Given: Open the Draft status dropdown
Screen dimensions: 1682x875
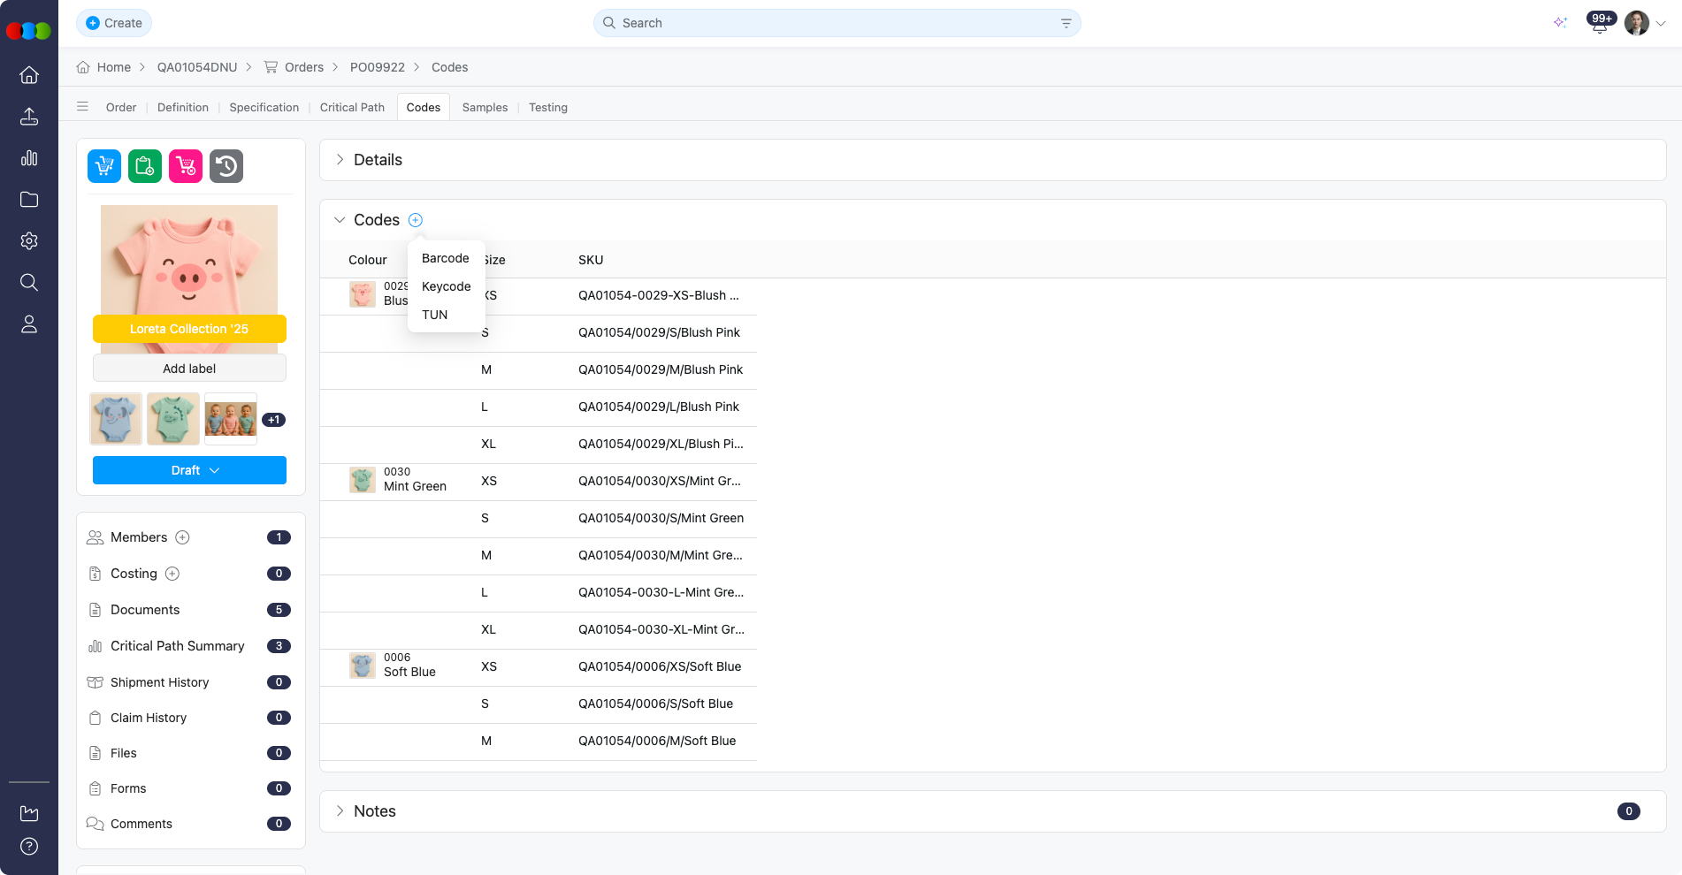Looking at the screenshot, I should click(189, 470).
